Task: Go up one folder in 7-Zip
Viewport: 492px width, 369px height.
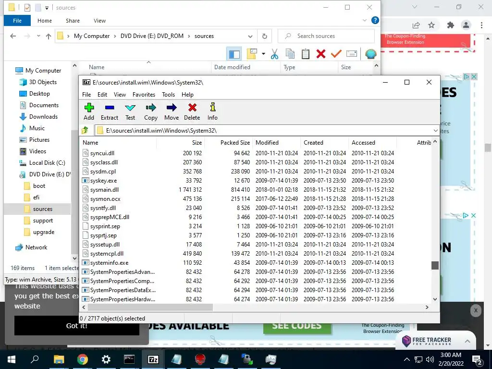Action: pos(85,130)
